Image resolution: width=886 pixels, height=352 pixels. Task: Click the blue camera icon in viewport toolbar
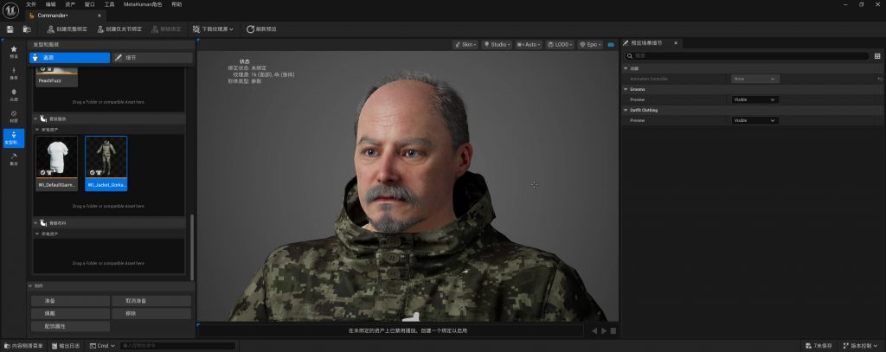[x=611, y=44]
